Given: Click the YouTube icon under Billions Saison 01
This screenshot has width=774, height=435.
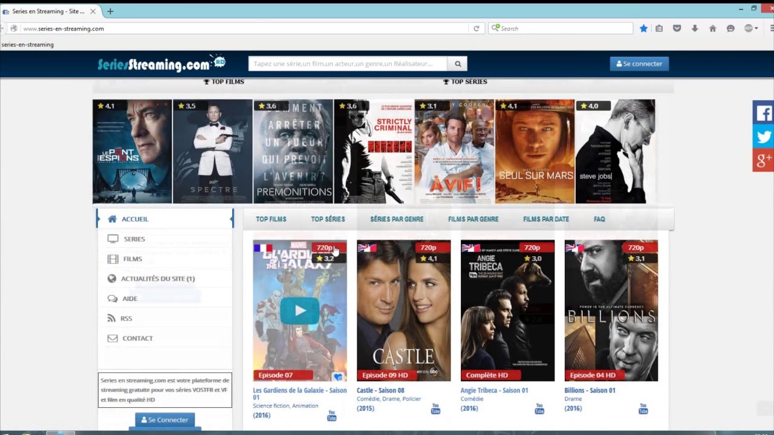Looking at the screenshot, I should [x=643, y=409].
